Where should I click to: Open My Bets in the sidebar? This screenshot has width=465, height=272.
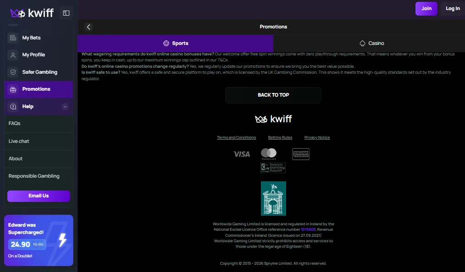coord(39,38)
